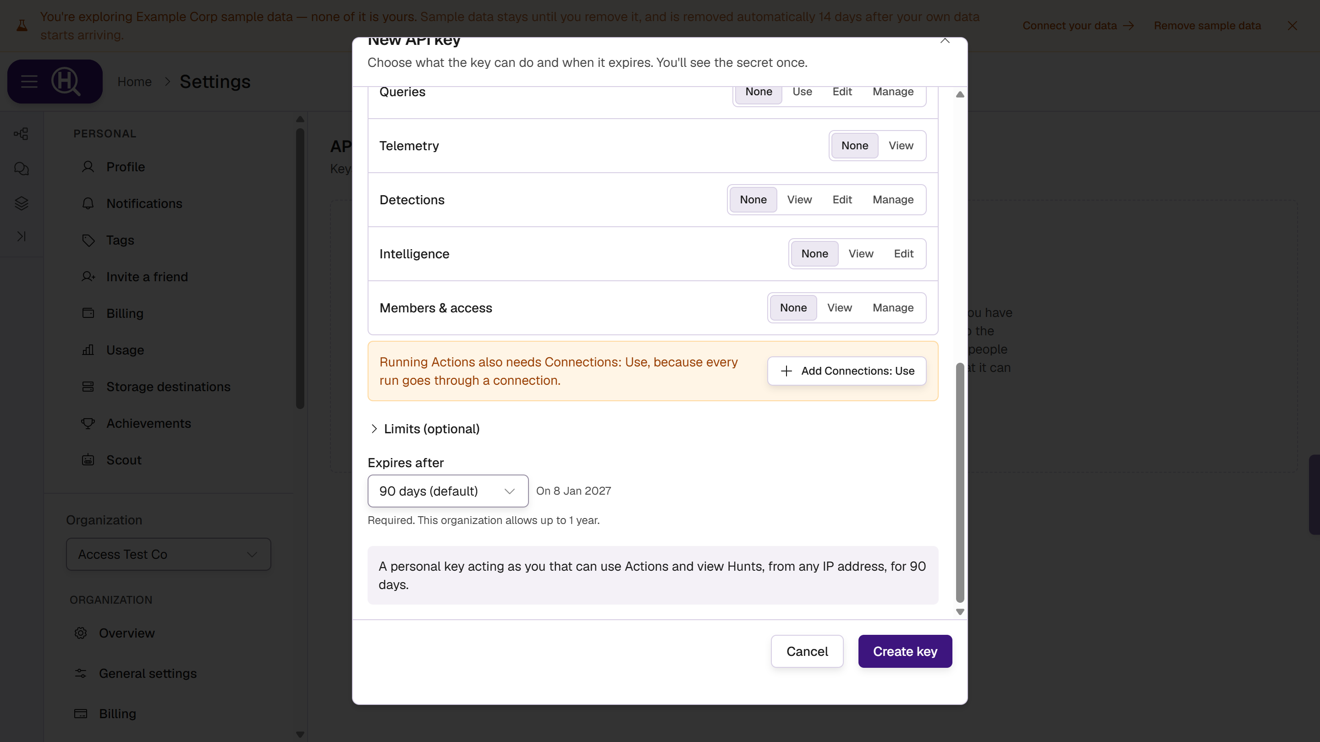Click the Tags label icon
The image size is (1320, 742).
88,240
